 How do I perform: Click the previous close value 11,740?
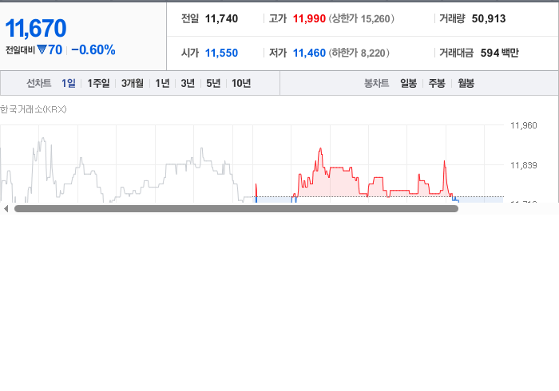[221, 18]
